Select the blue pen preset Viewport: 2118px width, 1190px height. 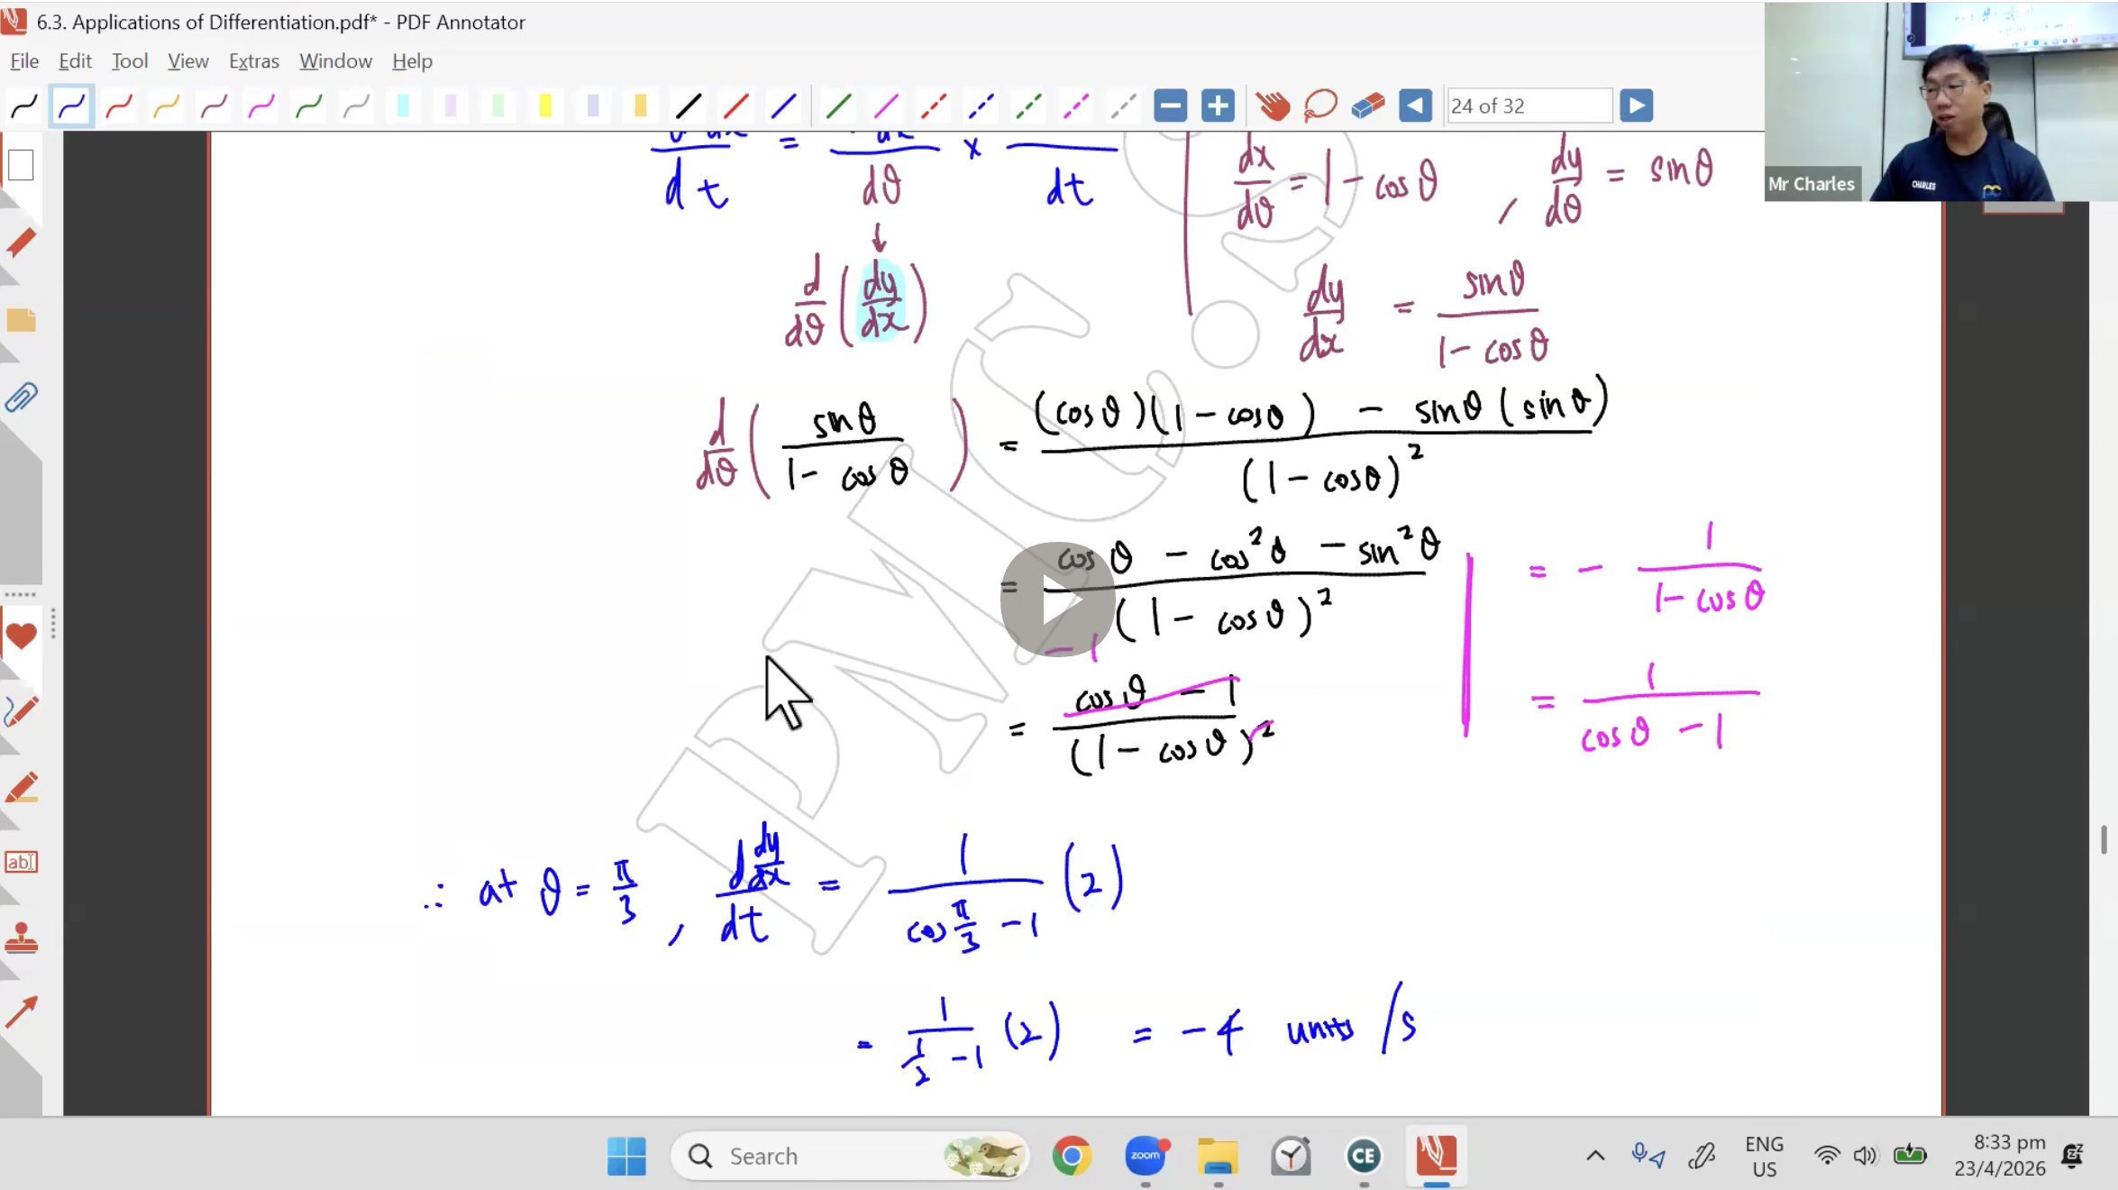click(x=71, y=106)
